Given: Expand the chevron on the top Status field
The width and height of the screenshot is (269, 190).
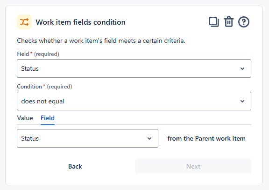Looking at the screenshot, I should (242, 68).
